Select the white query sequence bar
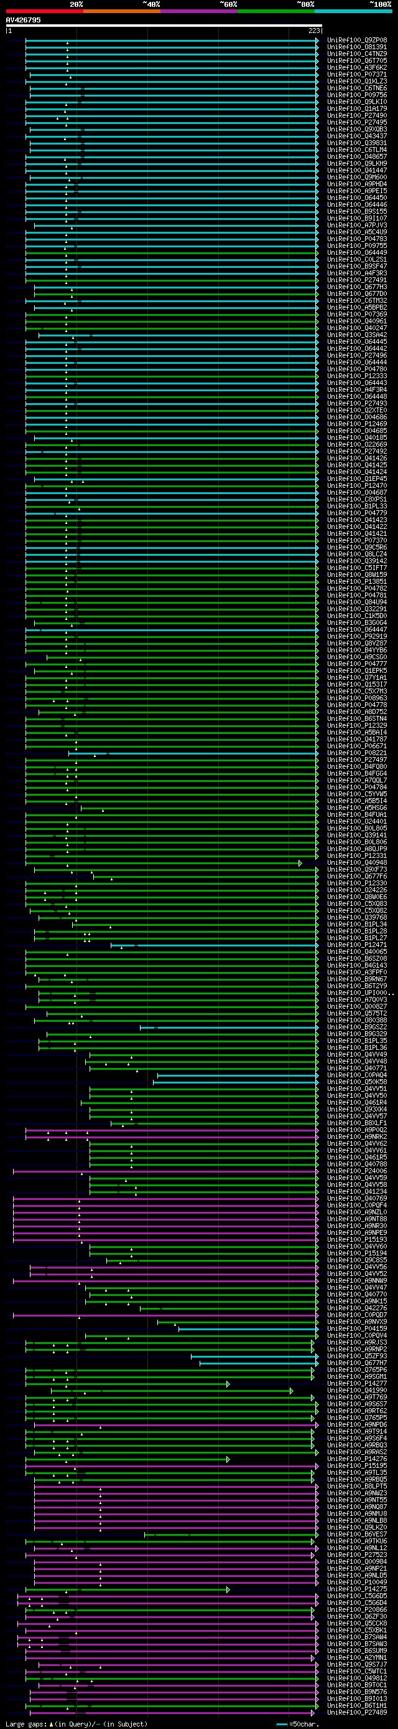Image resolution: width=398 pixels, height=1729 pixels. pyautogui.click(x=164, y=26)
